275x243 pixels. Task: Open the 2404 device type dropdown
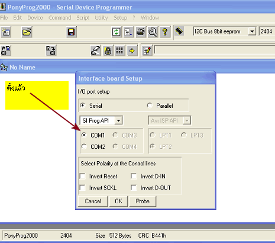pyautogui.click(x=267, y=31)
